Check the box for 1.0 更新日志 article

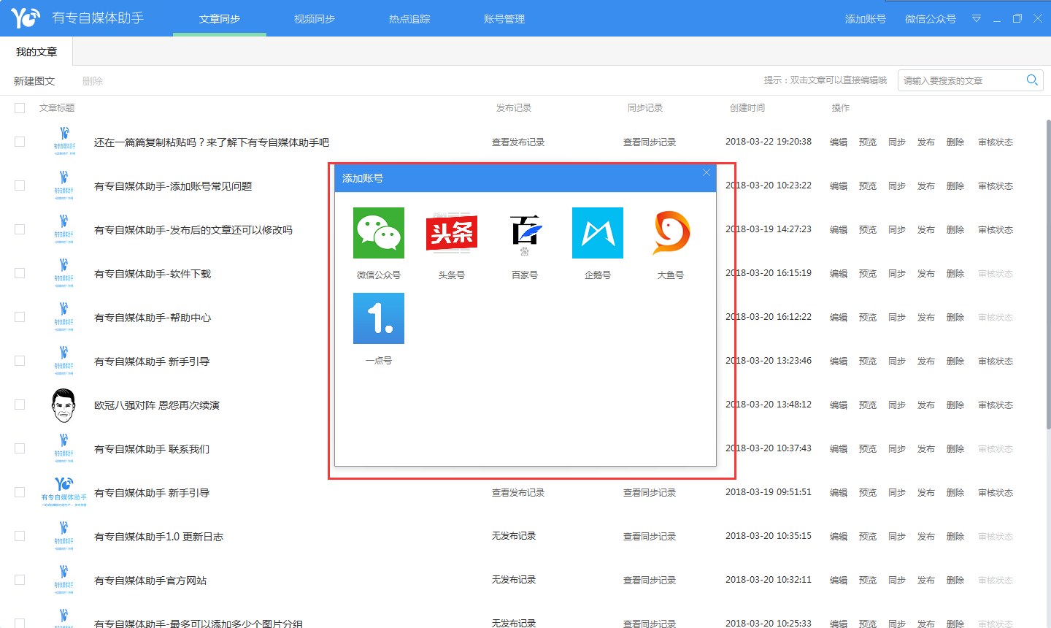(x=20, y=536)
